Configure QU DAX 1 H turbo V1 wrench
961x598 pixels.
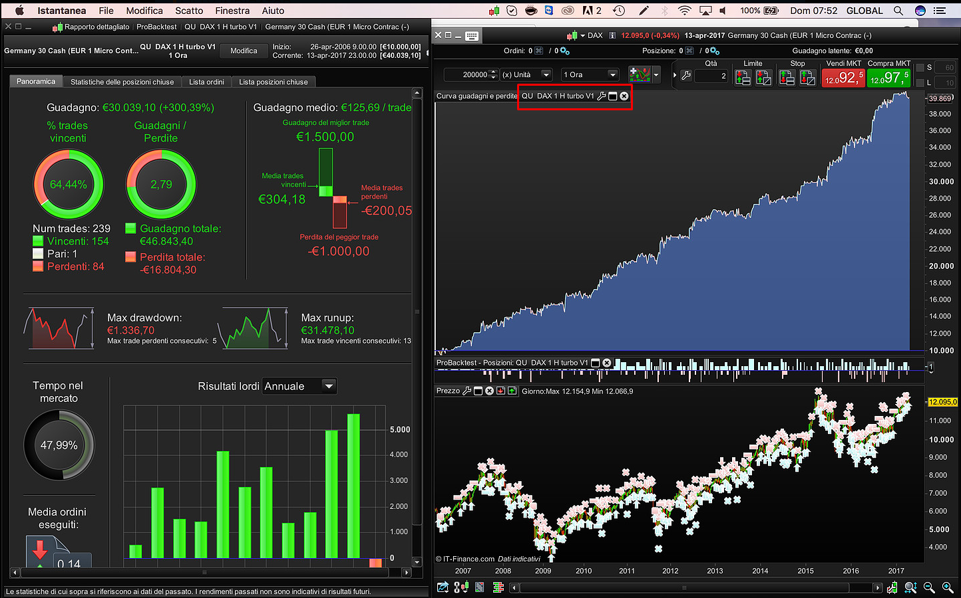pyautogui.click(x=602, y=96)
